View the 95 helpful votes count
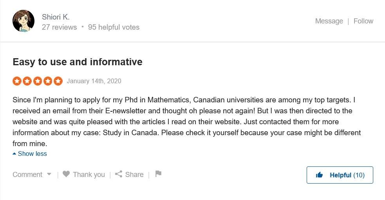Viewport: 385px width, 200px height. point(114,27)
